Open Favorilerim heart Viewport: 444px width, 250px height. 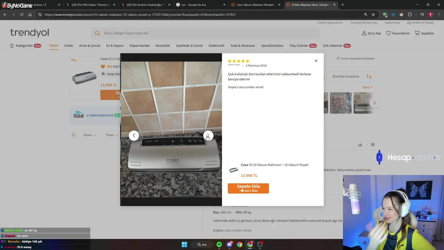[x=398, y=33]
